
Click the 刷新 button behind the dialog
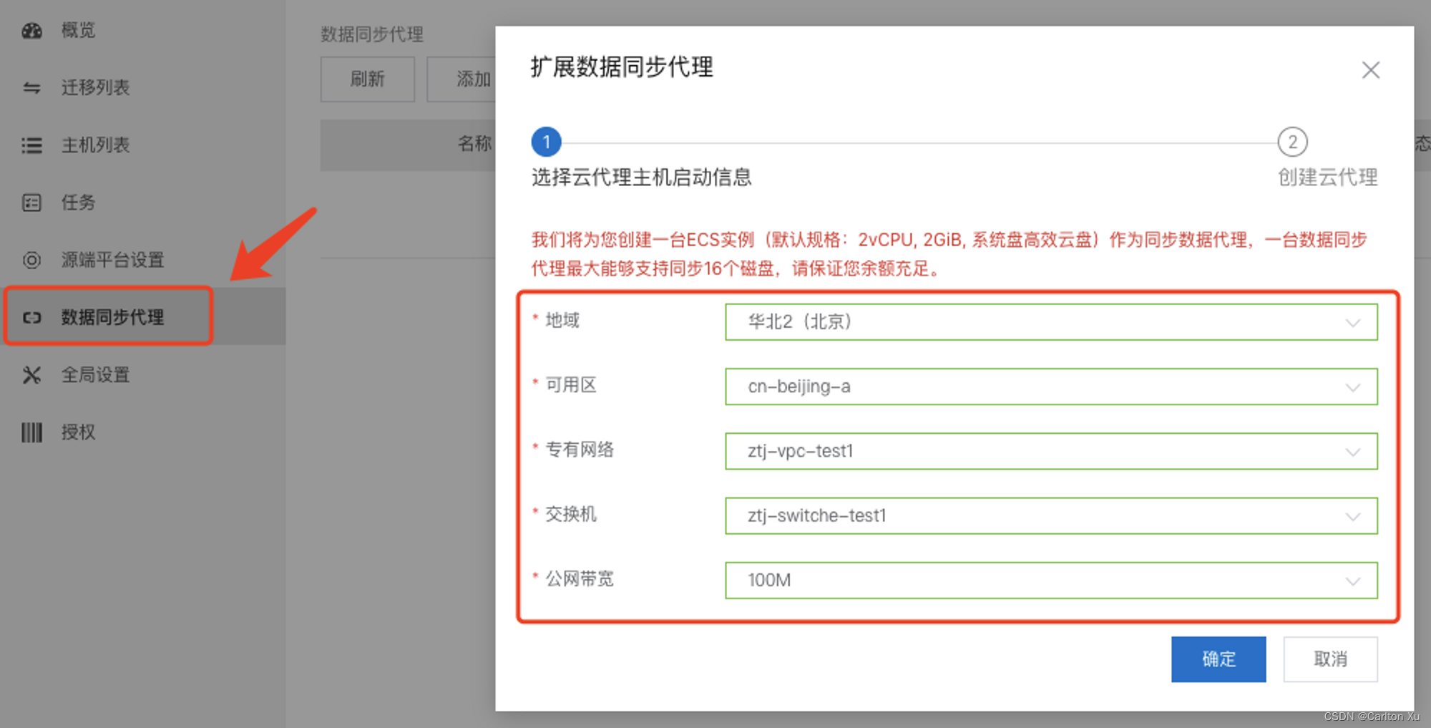(368, 79)
